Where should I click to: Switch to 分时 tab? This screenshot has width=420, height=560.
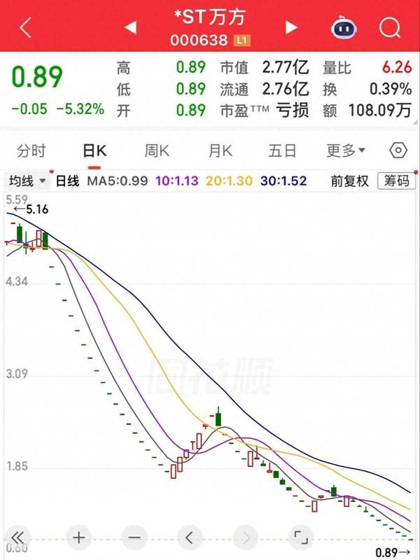31,150
